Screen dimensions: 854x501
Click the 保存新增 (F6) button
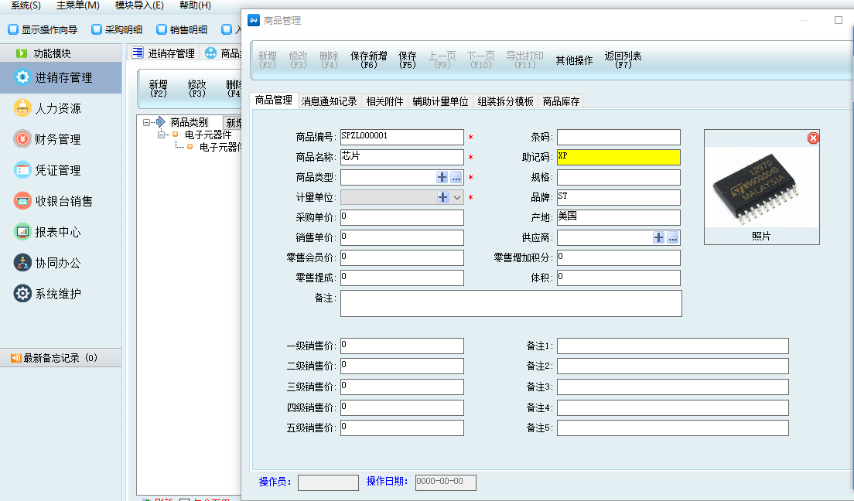coord(368,60)
